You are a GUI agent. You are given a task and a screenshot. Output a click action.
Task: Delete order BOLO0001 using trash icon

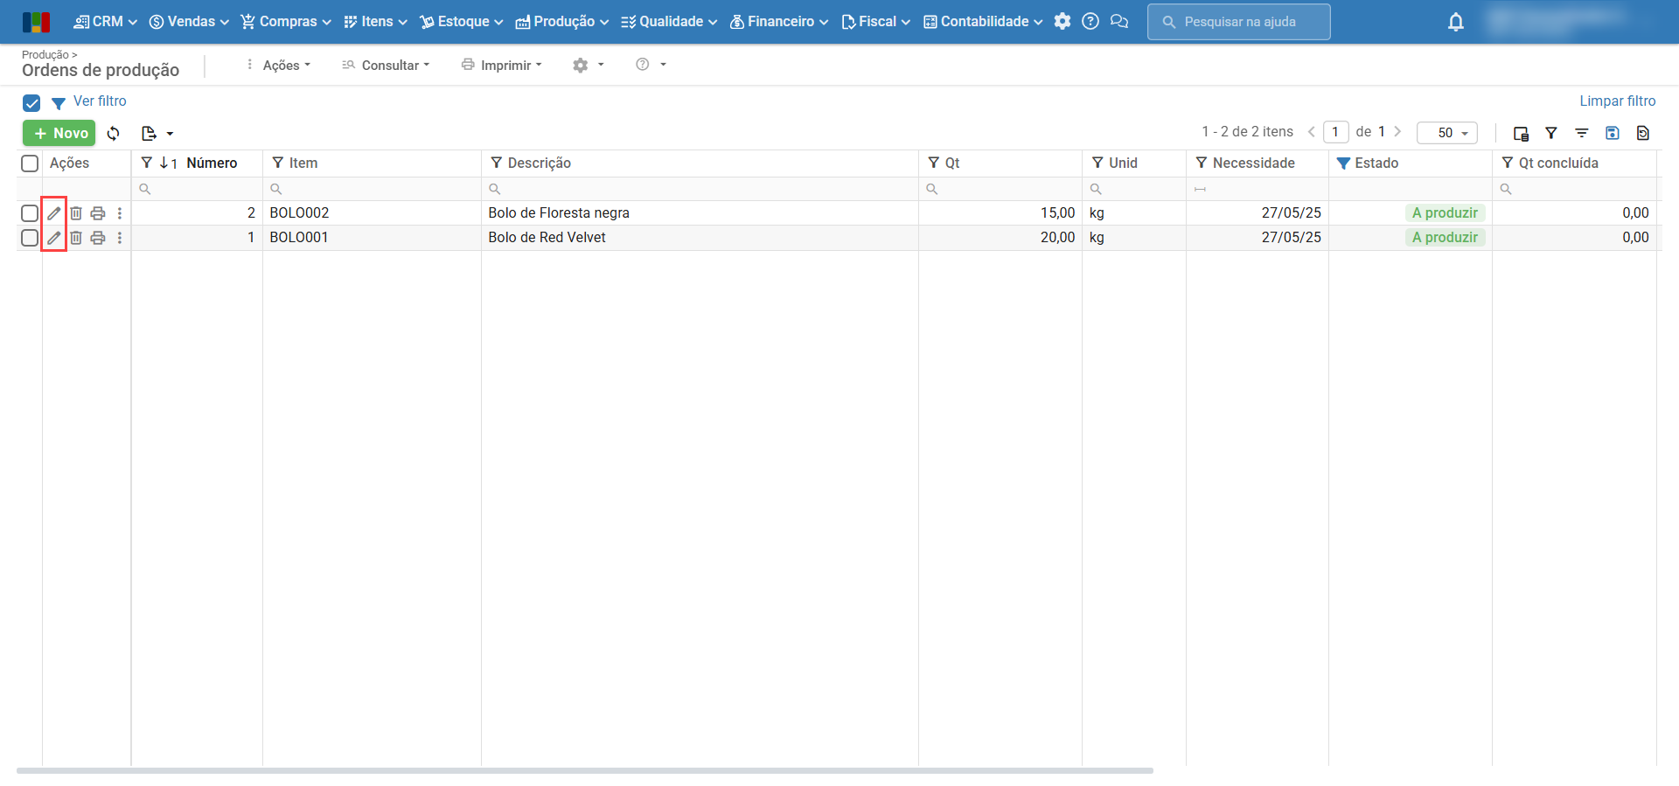click(76, 238)
